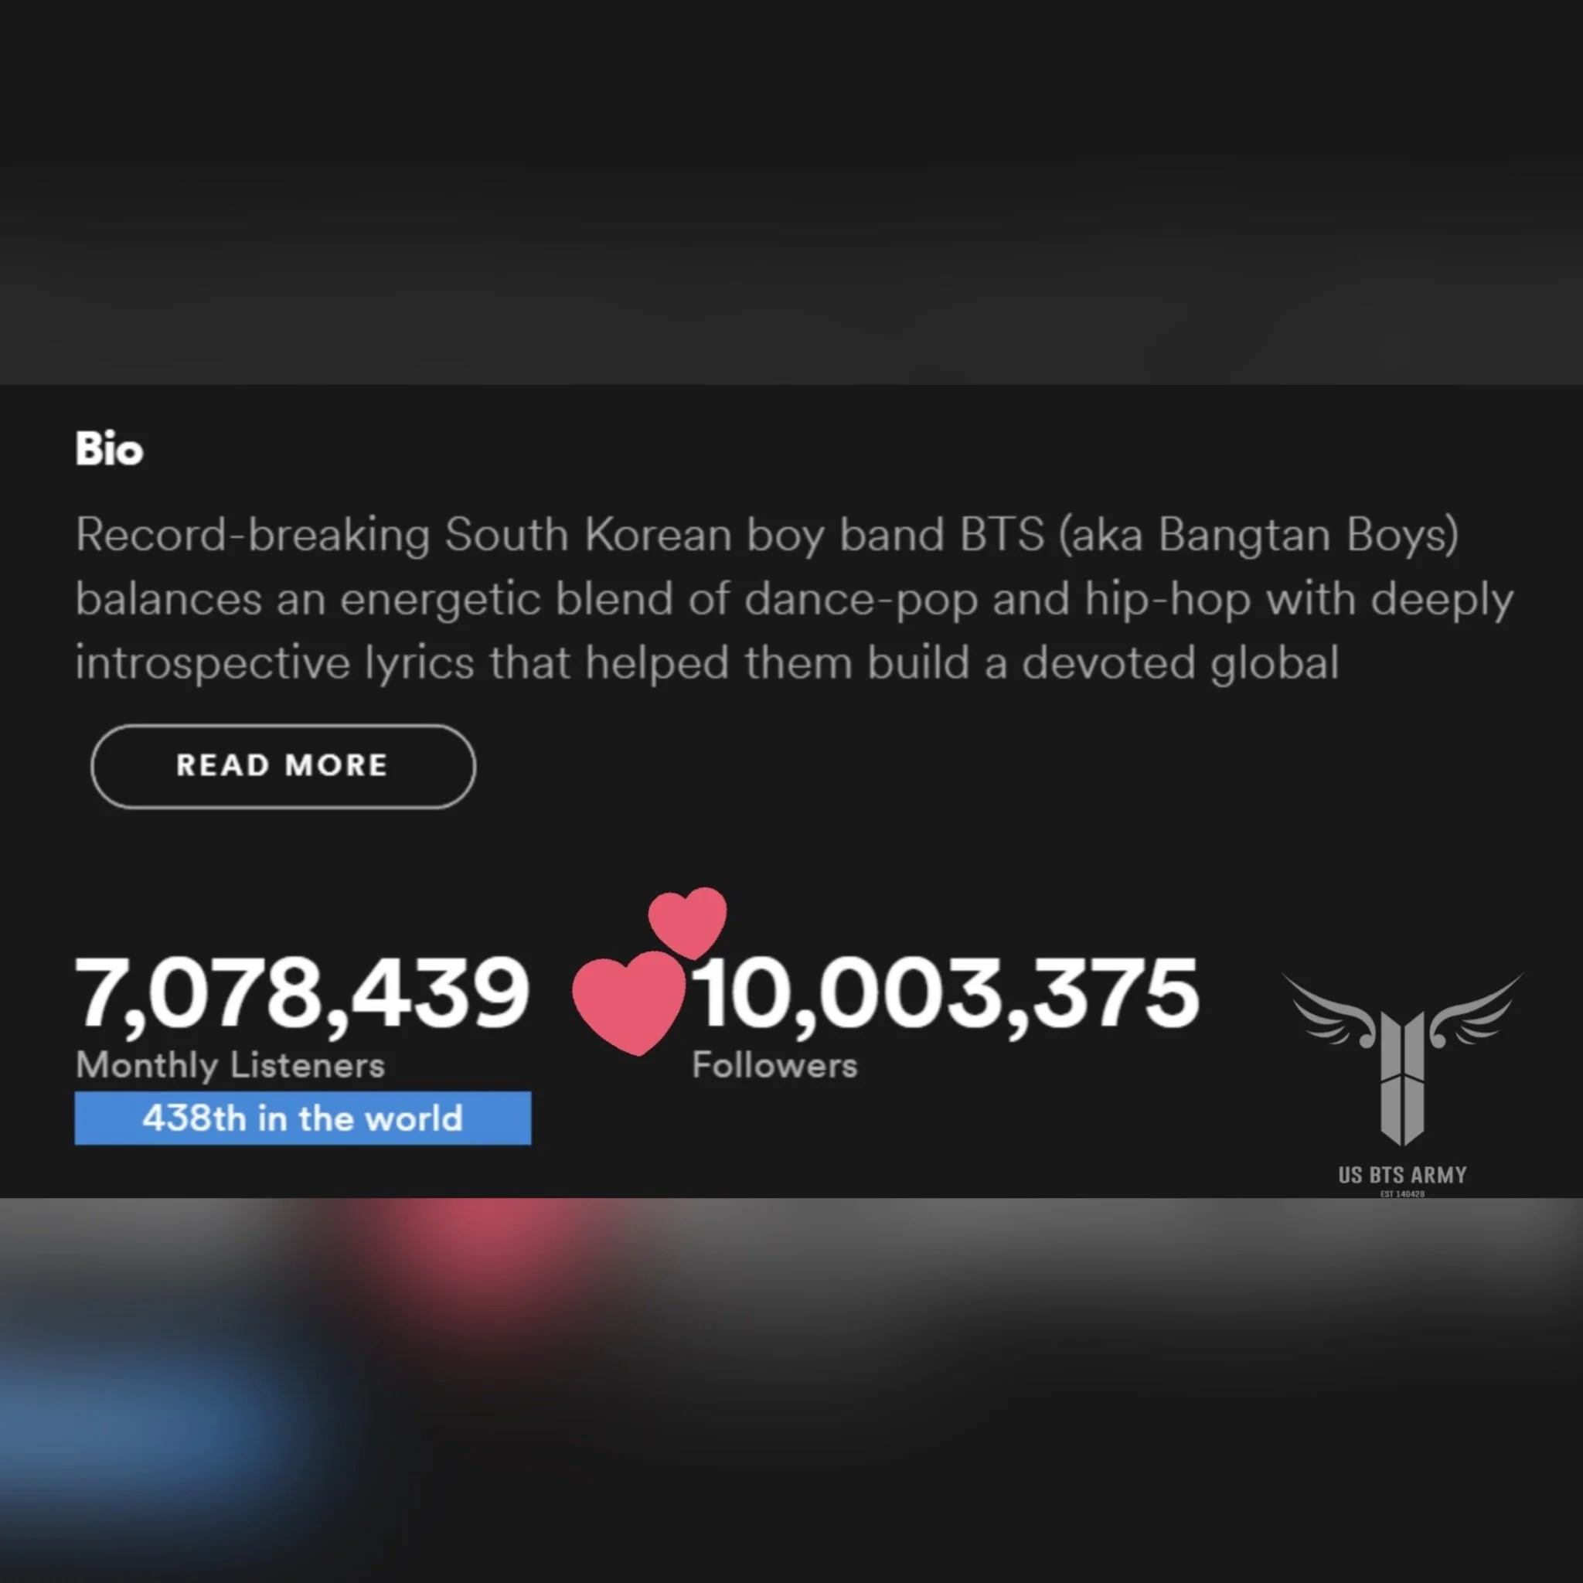
Task: Click the Followers label
Action: click(775, 1065)
